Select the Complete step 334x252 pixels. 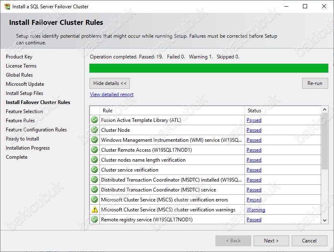coord(17,157)
